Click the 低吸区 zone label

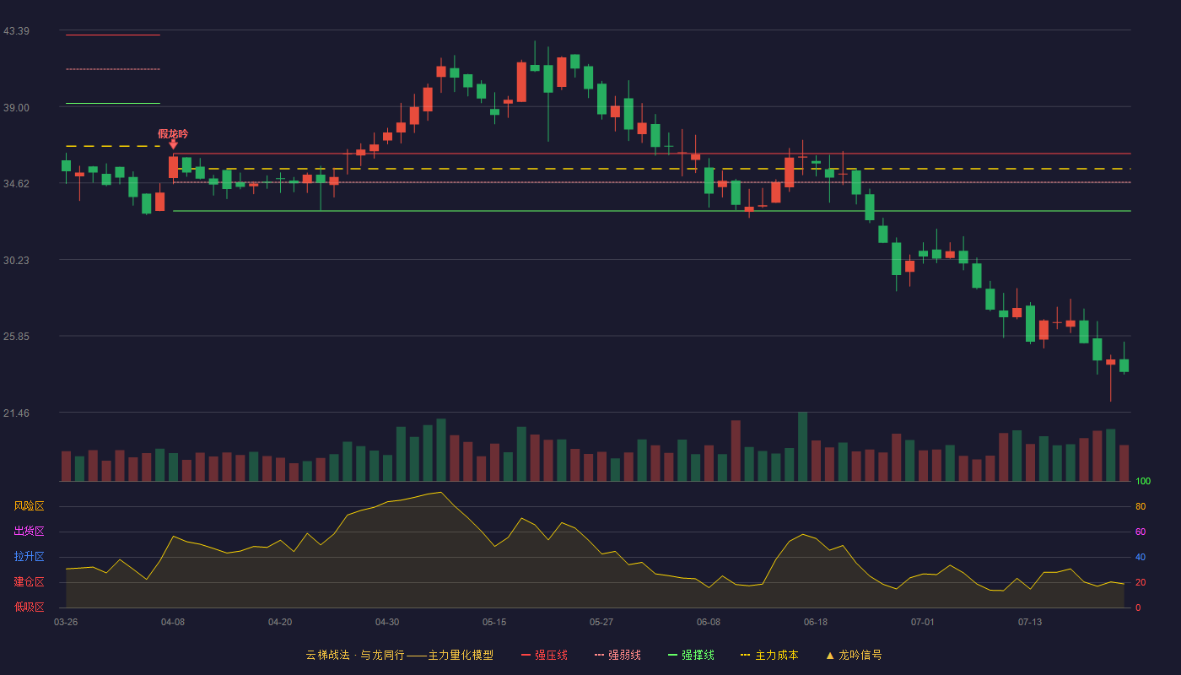tap(29, 607)
